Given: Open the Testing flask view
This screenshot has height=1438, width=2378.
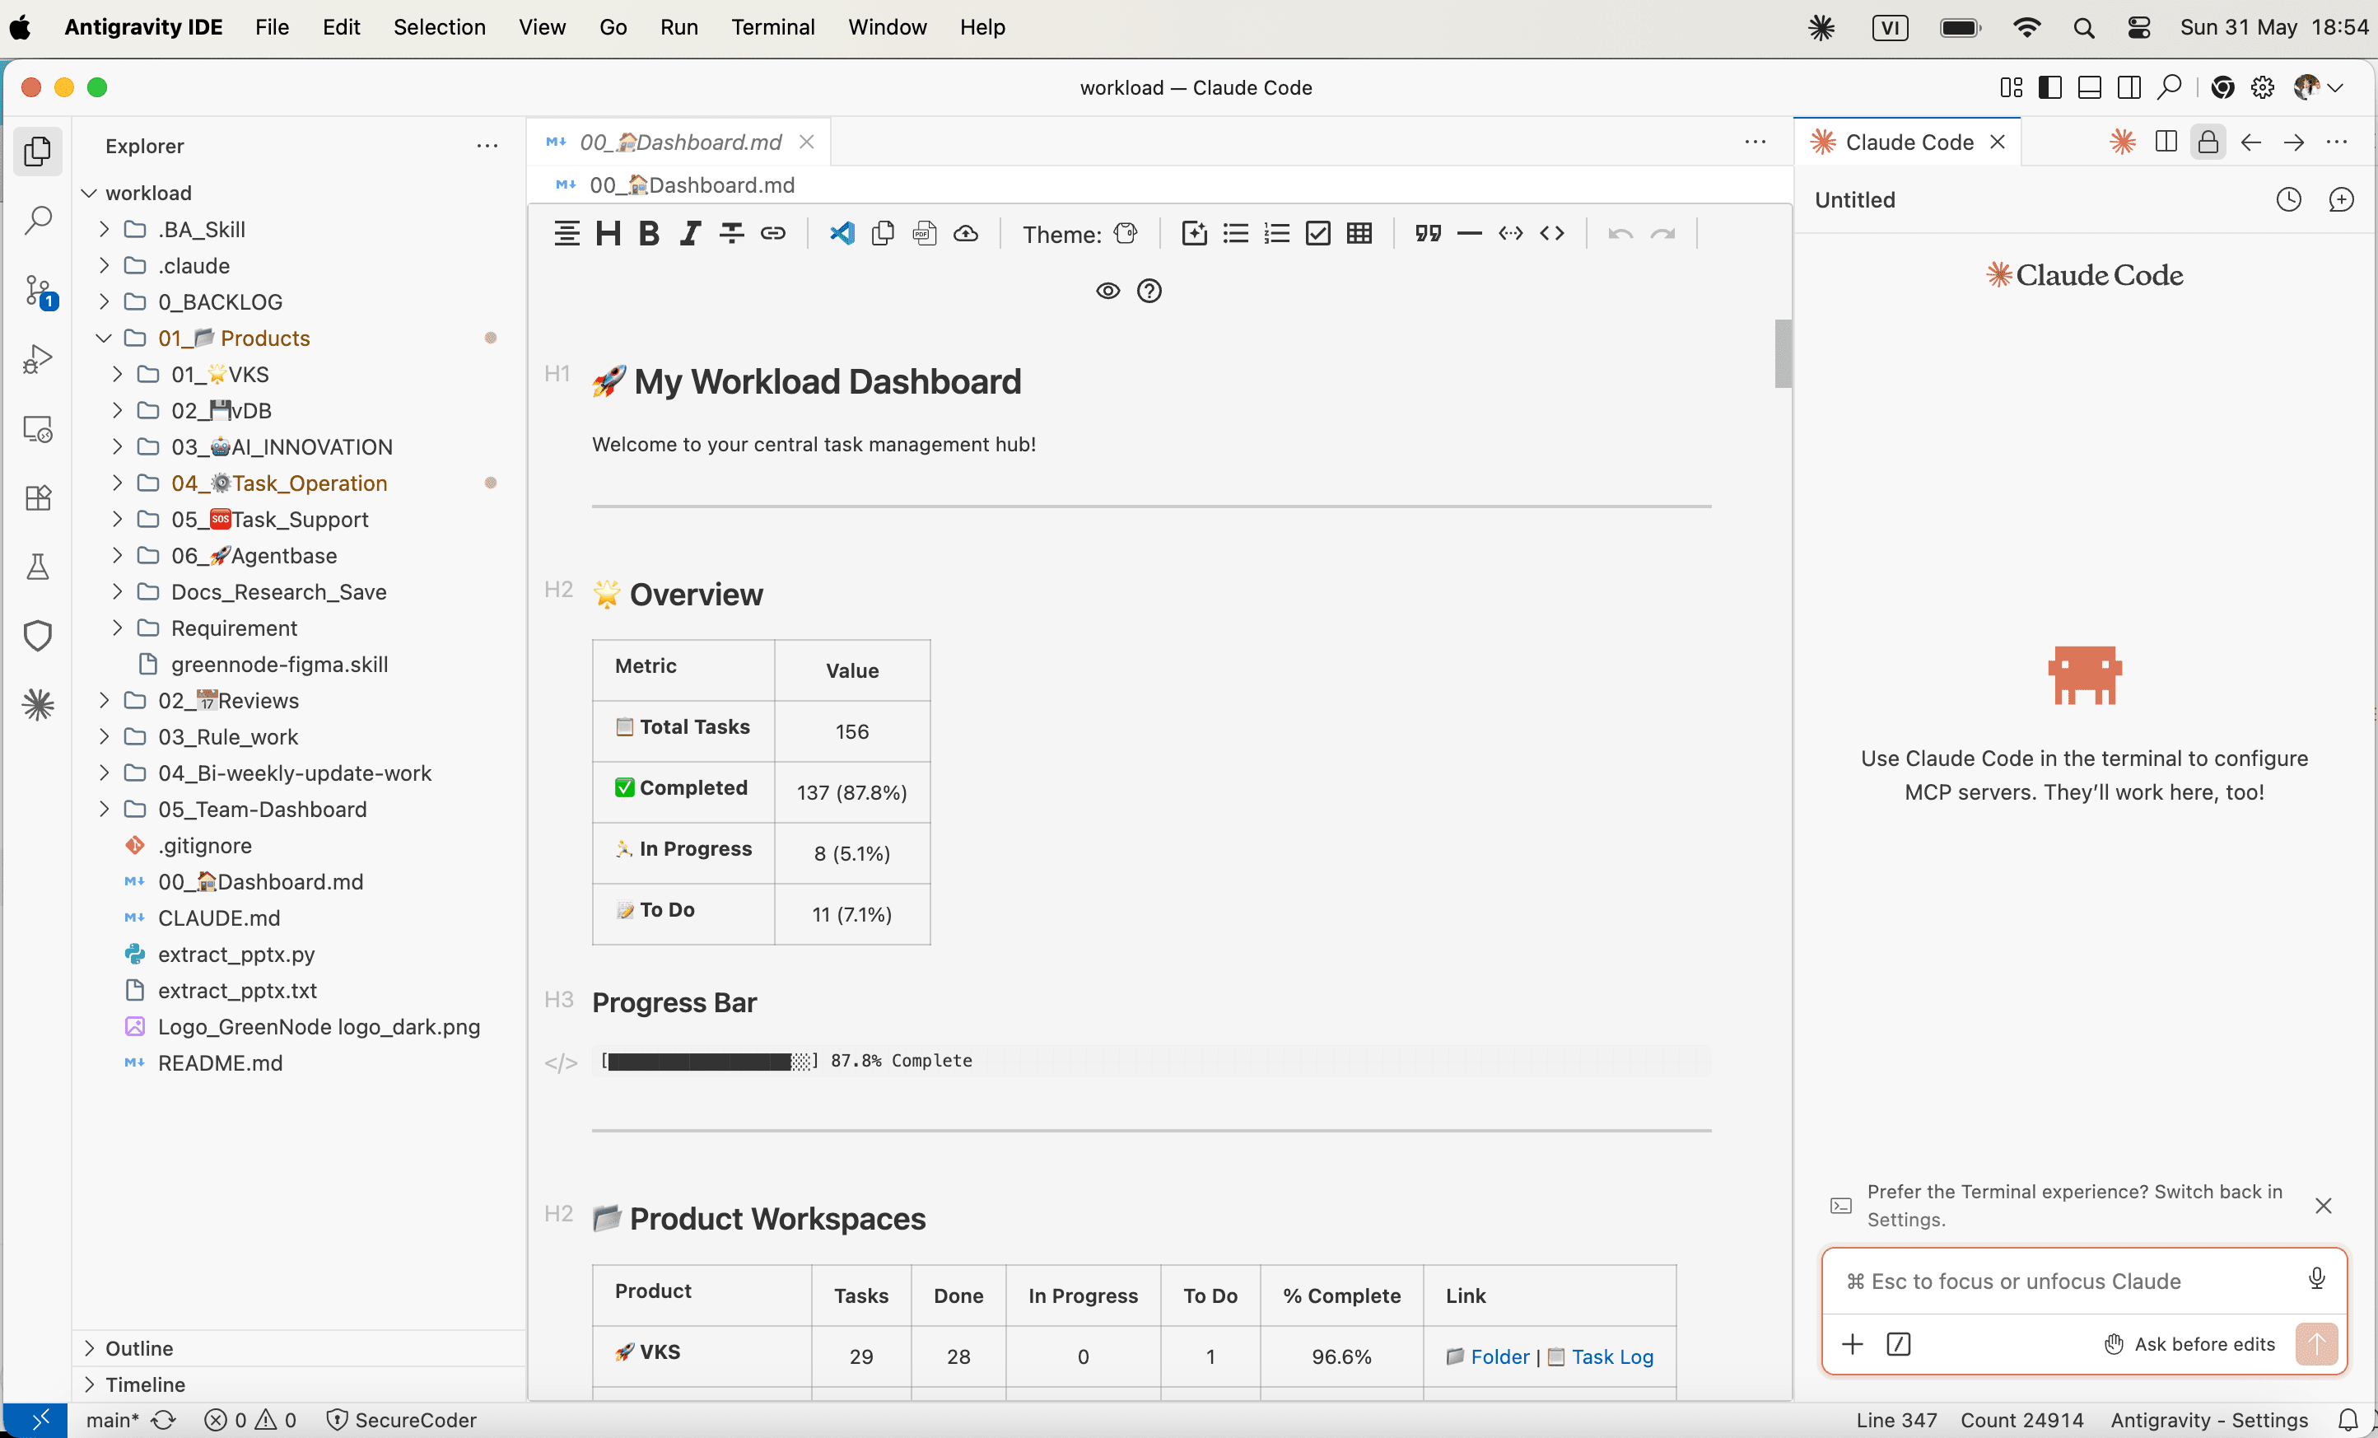Looking at the screenshot, I should 39,567.
